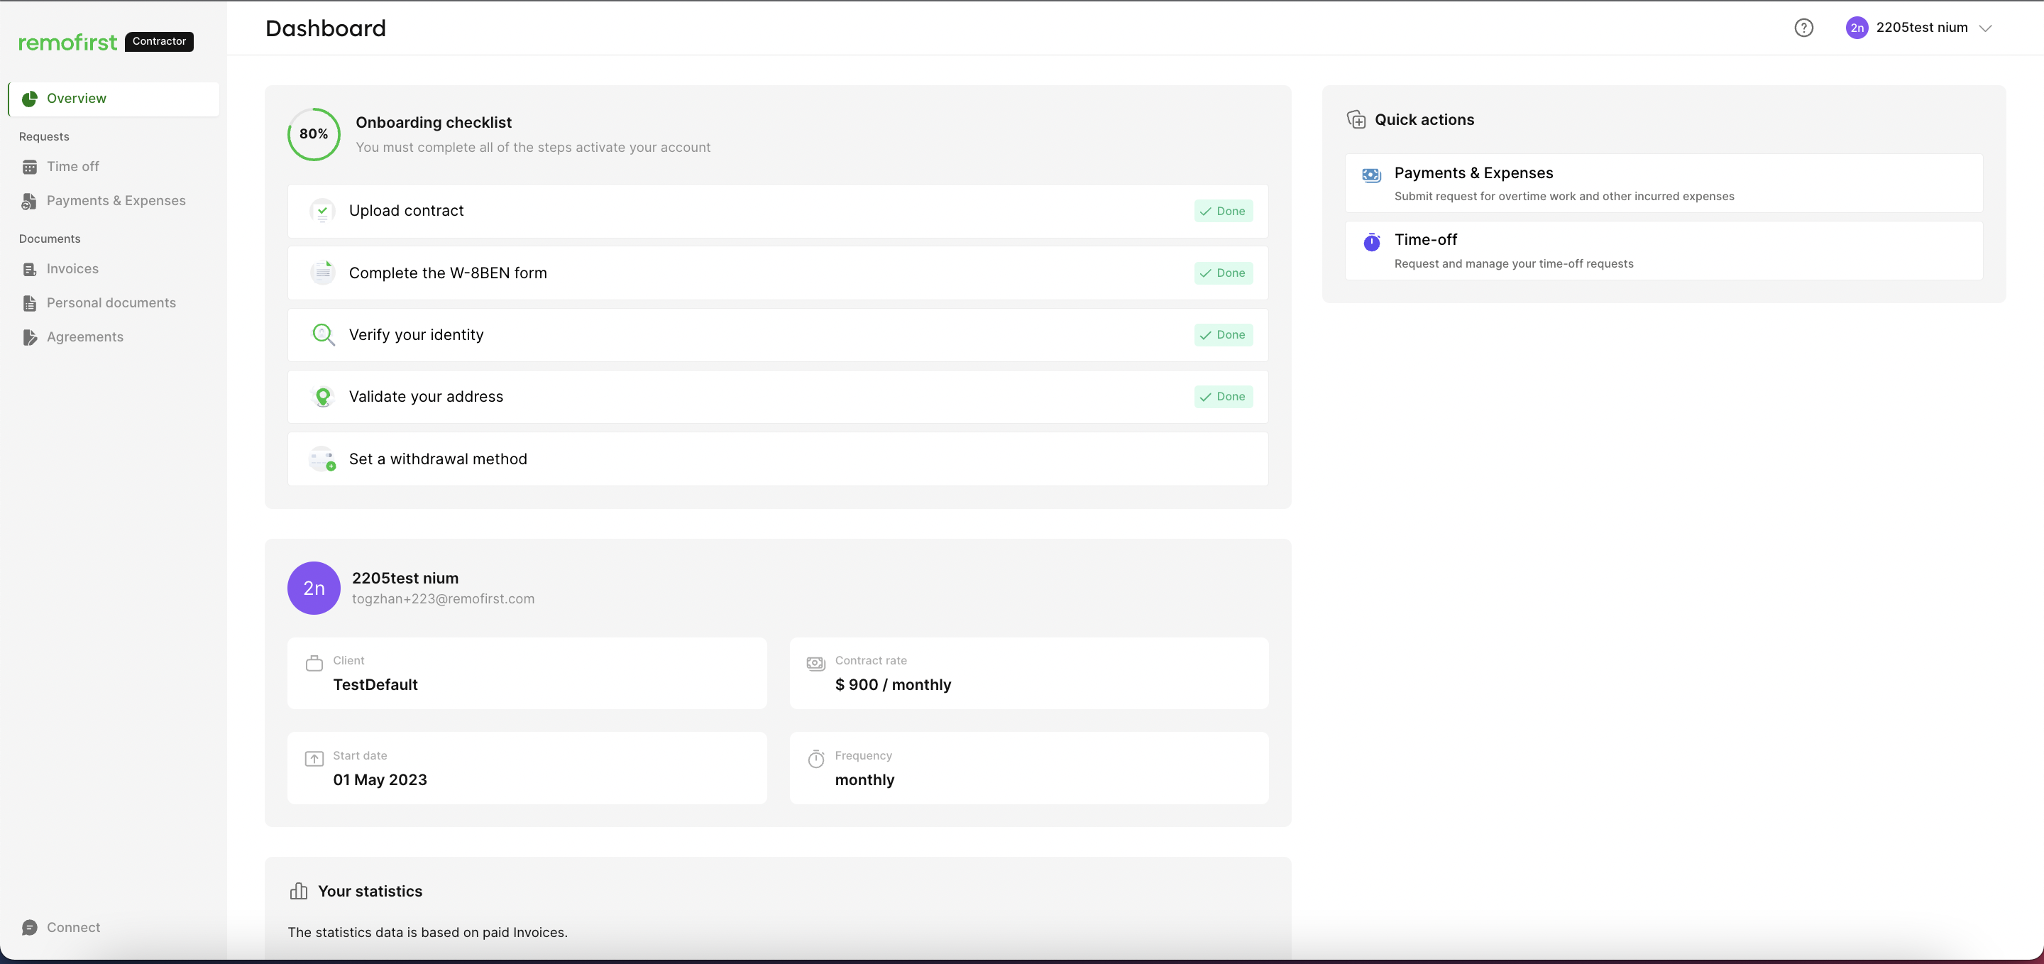Click the Validate address location pin icon
Viewport: 2044px width, 964px height.
coord(322,397)
